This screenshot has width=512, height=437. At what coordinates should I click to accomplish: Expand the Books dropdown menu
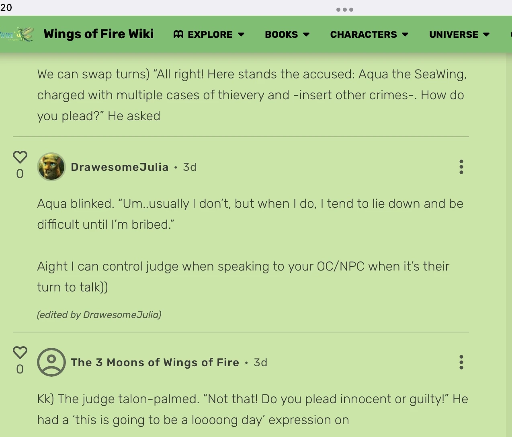click(x=287, y=35)
